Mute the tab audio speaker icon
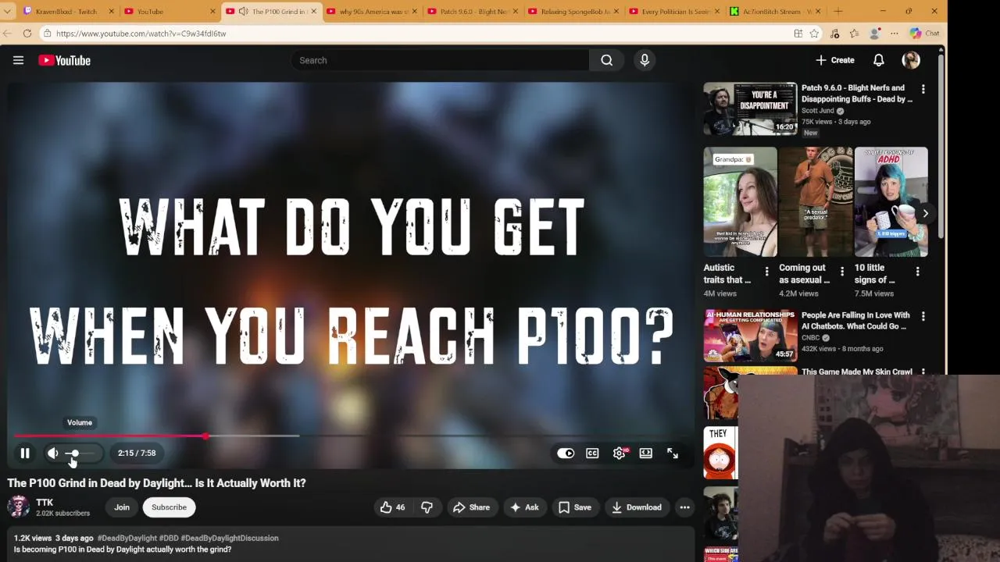 243,11
